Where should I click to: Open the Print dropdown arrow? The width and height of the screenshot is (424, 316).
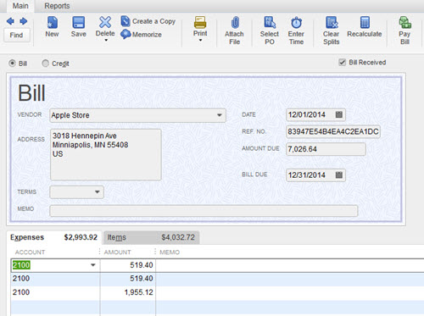tap(200, 41)
